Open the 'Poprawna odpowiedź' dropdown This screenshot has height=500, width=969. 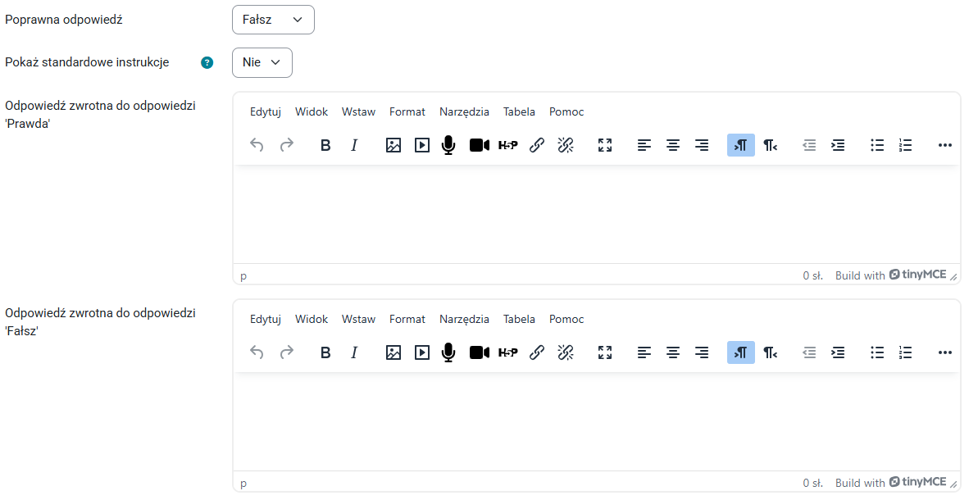(273, 20)
